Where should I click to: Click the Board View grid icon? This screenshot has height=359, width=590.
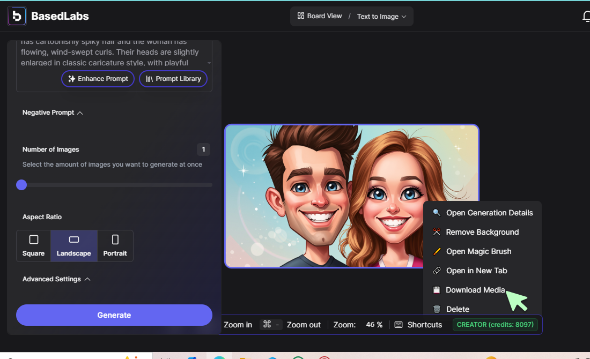point(300,16)
